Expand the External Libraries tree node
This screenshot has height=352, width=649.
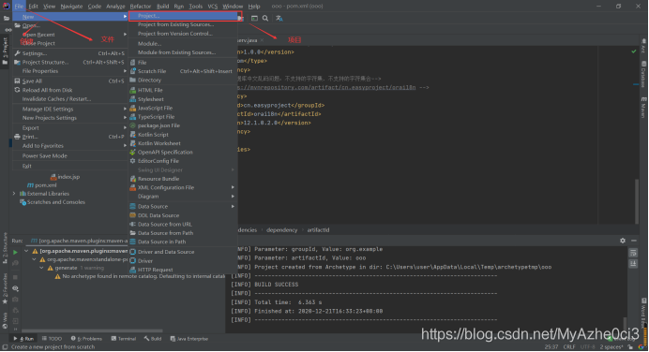click(14, 194)
